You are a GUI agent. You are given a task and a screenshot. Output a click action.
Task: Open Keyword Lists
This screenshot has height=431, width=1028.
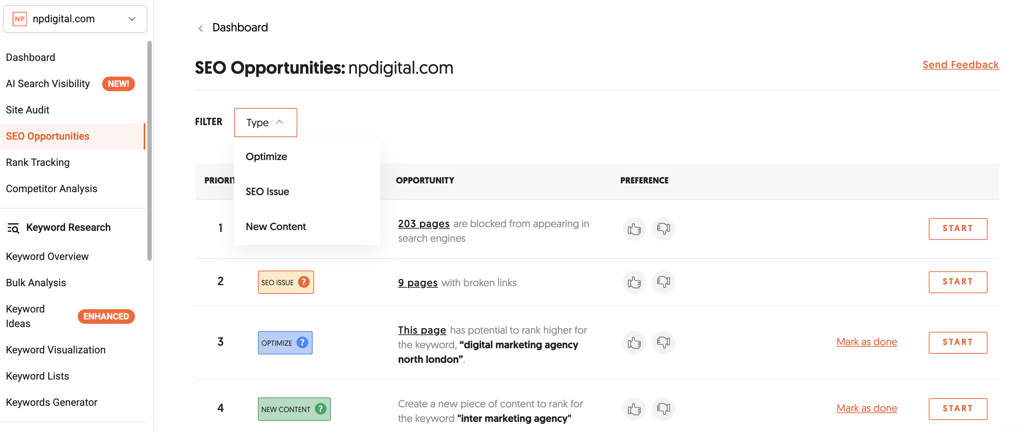(x=38, y=376)
